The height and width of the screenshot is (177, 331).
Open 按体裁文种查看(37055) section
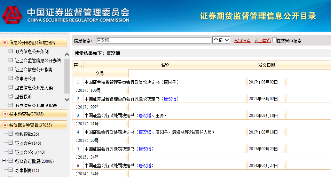click(33, 125)
